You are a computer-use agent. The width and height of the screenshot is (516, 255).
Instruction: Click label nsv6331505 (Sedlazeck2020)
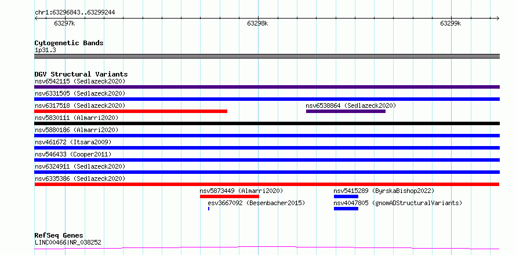point(80,93)
